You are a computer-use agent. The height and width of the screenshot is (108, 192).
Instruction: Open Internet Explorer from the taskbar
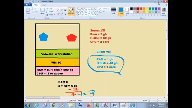coord(37,105)
